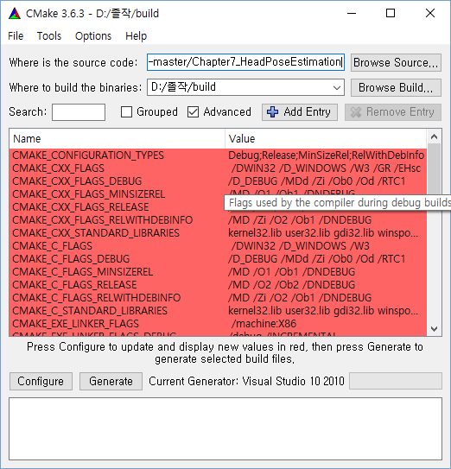The image size is (451, 469).
Task: Select CMAKE_C_FLAGS_DEBUG entry
Action: 71,259
